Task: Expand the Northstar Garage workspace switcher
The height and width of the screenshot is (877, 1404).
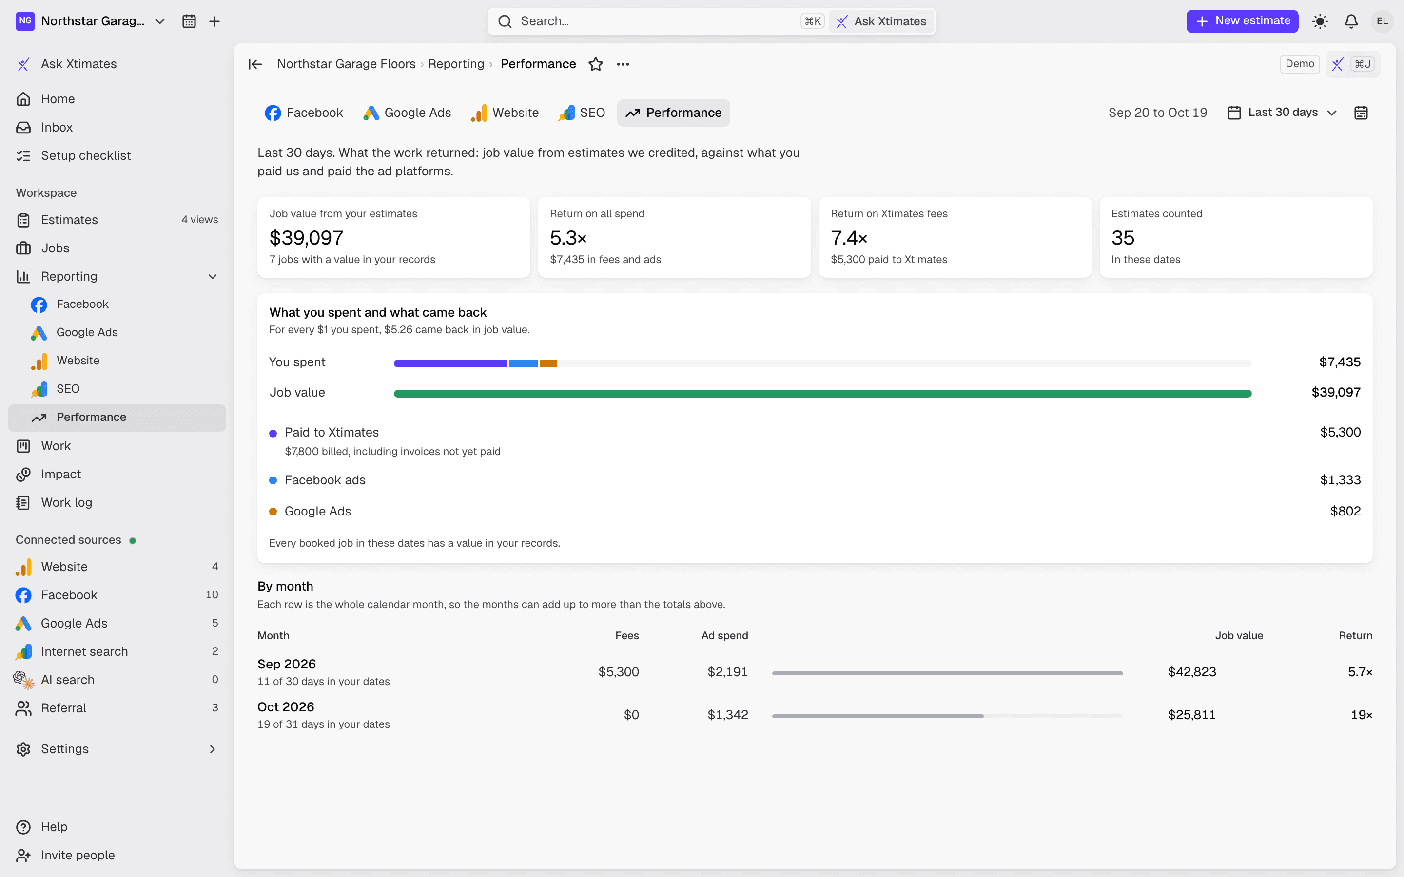Action: pos(91,21)
